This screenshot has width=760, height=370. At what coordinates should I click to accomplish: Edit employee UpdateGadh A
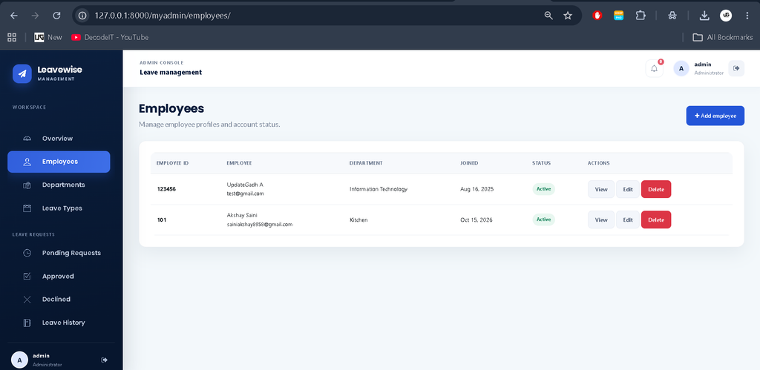tap(628, 189)
